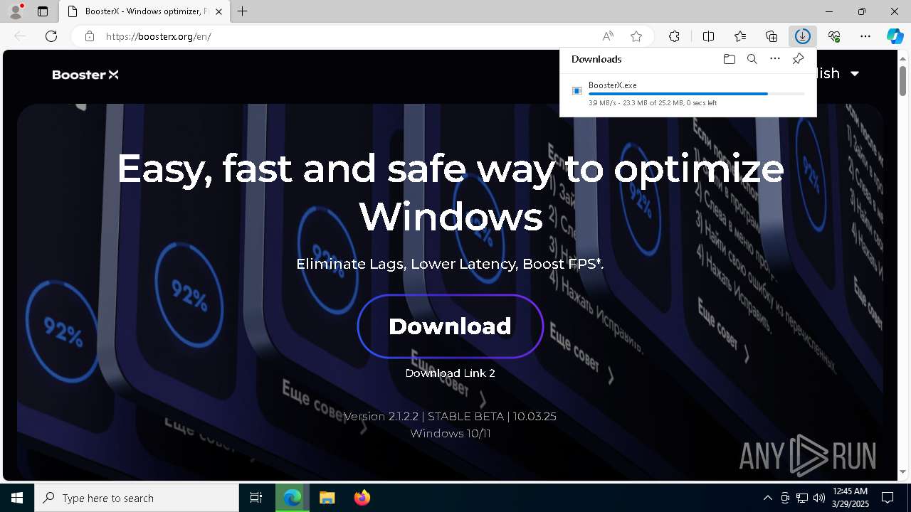Open More options in Downloads panel
The height and width of the screenshot is (512, 911).
(x=775, y=59)
